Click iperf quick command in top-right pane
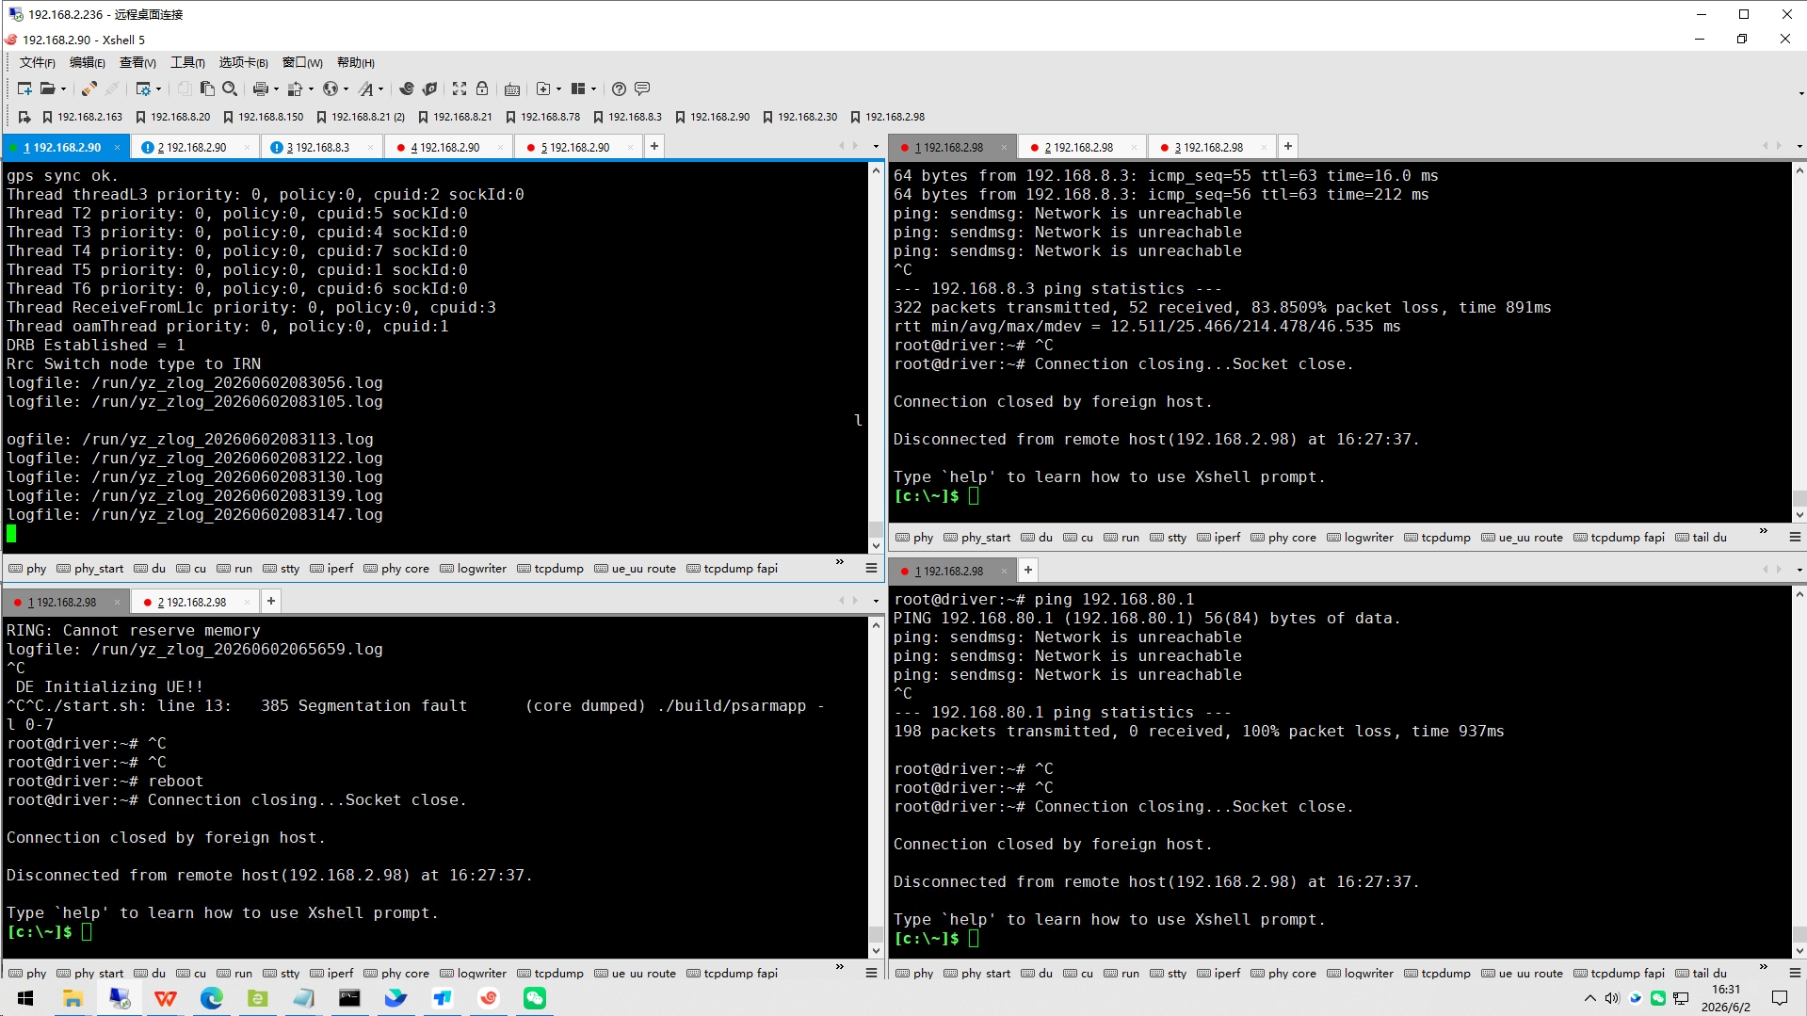Screen dimensions: 1807x1016 click(1218, 538)
